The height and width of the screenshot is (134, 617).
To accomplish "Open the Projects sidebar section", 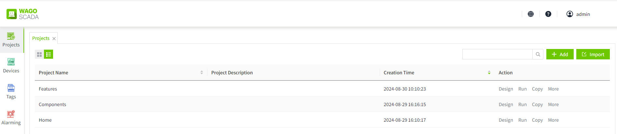I will (x=11, y=40).
